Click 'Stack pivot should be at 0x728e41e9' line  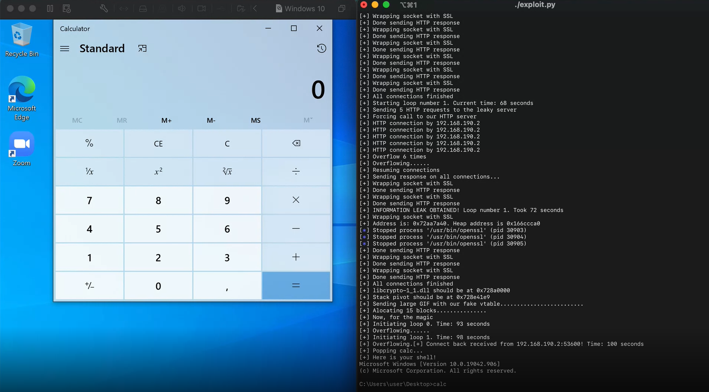tap(425, 297)
